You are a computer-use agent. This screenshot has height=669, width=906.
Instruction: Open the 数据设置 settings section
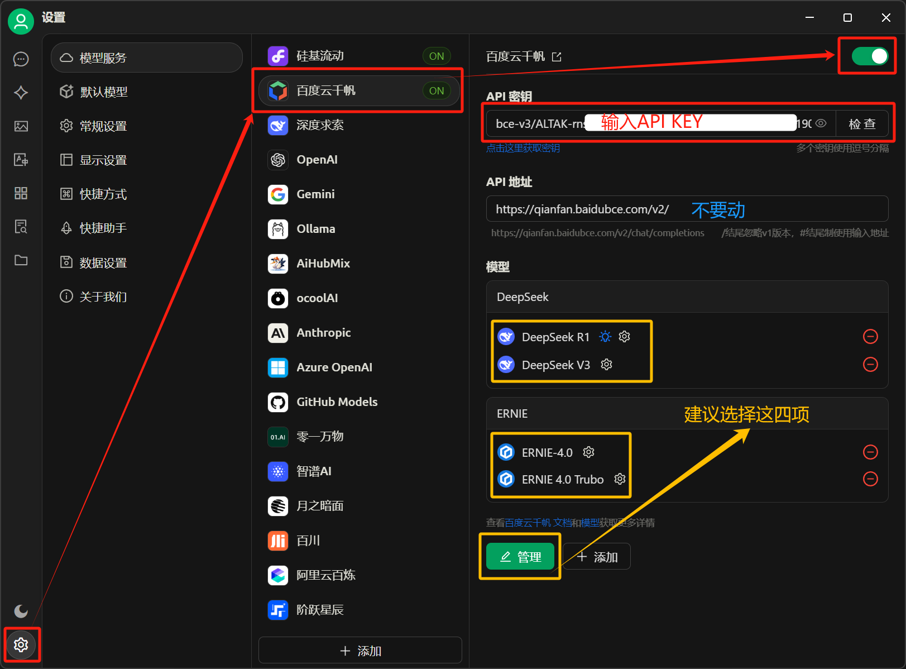coord(147,262)
